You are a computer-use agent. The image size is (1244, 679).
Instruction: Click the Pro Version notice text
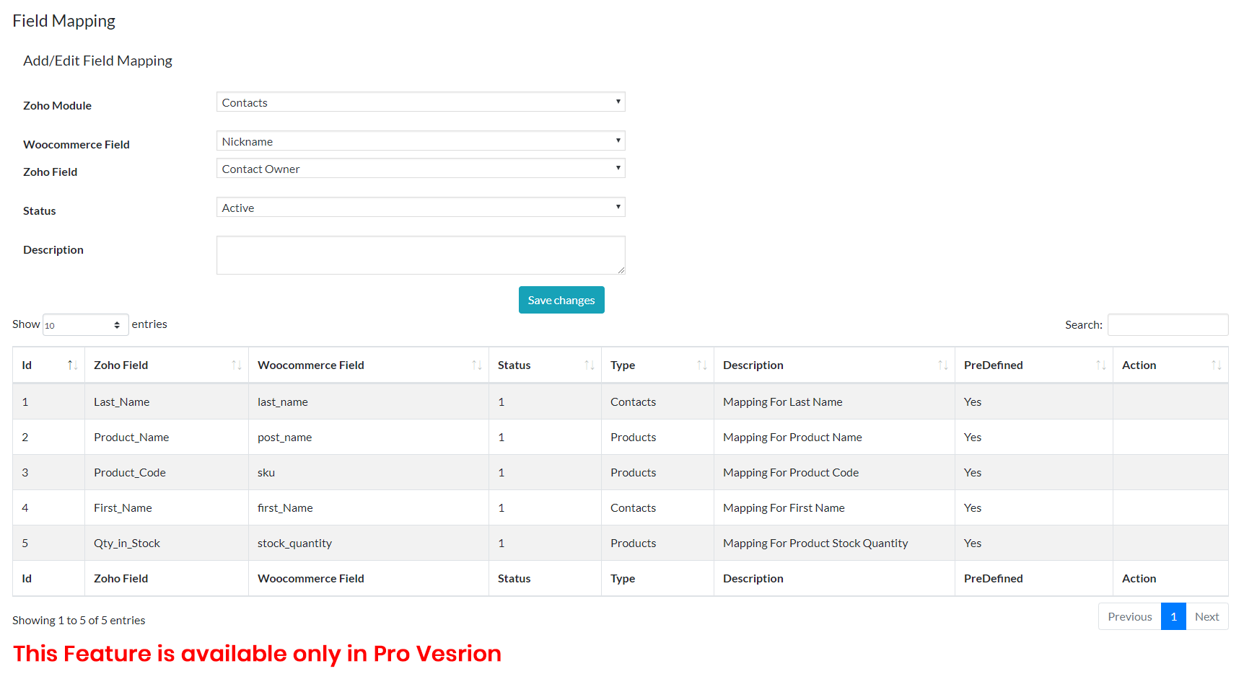point(257,654)
